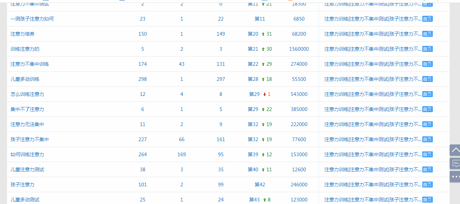Open the keyword link 儿童多动测试
Screen dimensions: 460x204
point(25,200)
